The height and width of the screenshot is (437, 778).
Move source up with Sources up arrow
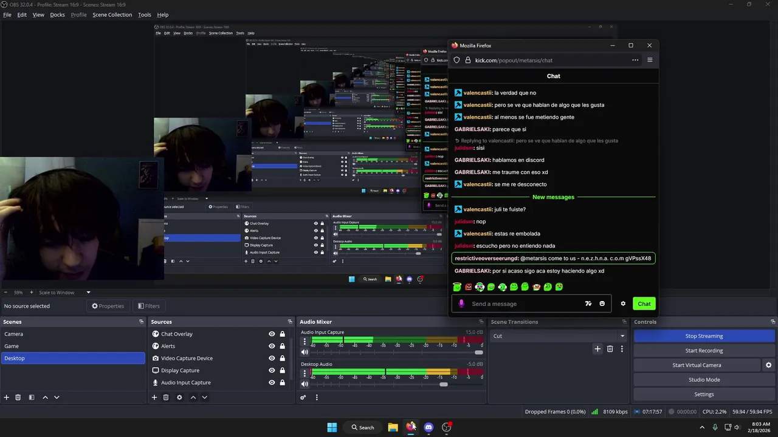(x=193, y=398)
